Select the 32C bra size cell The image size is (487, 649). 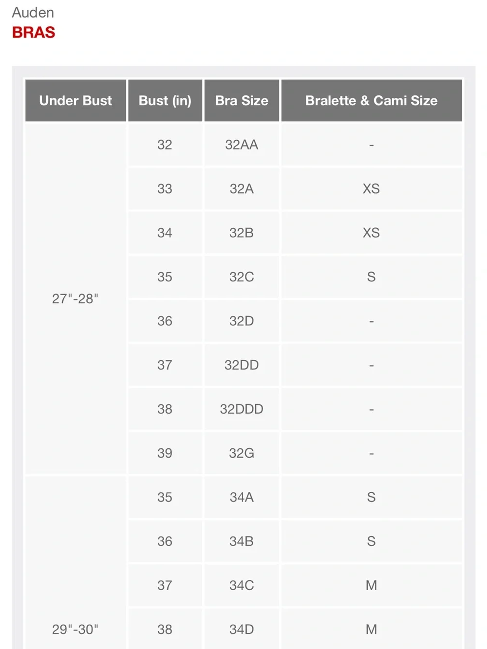[242, 277]
